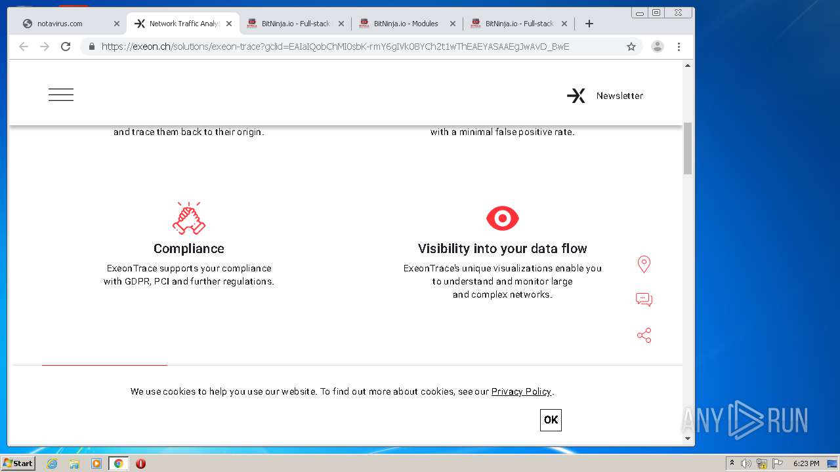Open Windows Media Player from taskbar
The width and height of the screenshot is (840, 472).
point(96,463)
